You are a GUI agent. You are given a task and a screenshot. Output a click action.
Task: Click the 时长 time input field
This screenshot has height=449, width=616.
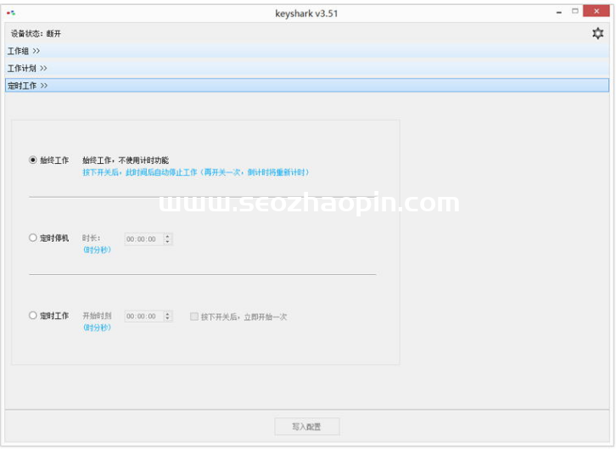point(143,239)
